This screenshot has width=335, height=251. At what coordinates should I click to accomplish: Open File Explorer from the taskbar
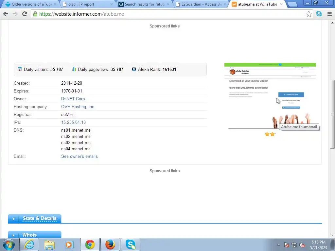(x=49, y=244)
